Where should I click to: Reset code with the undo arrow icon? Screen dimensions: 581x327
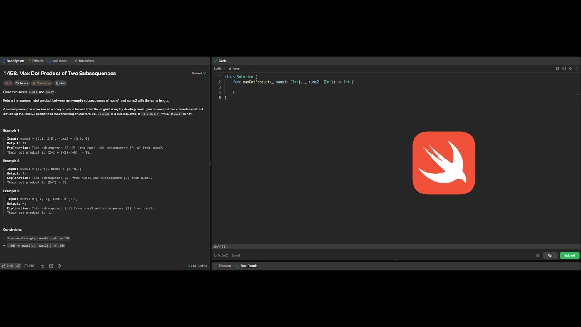tap(571, 69)
